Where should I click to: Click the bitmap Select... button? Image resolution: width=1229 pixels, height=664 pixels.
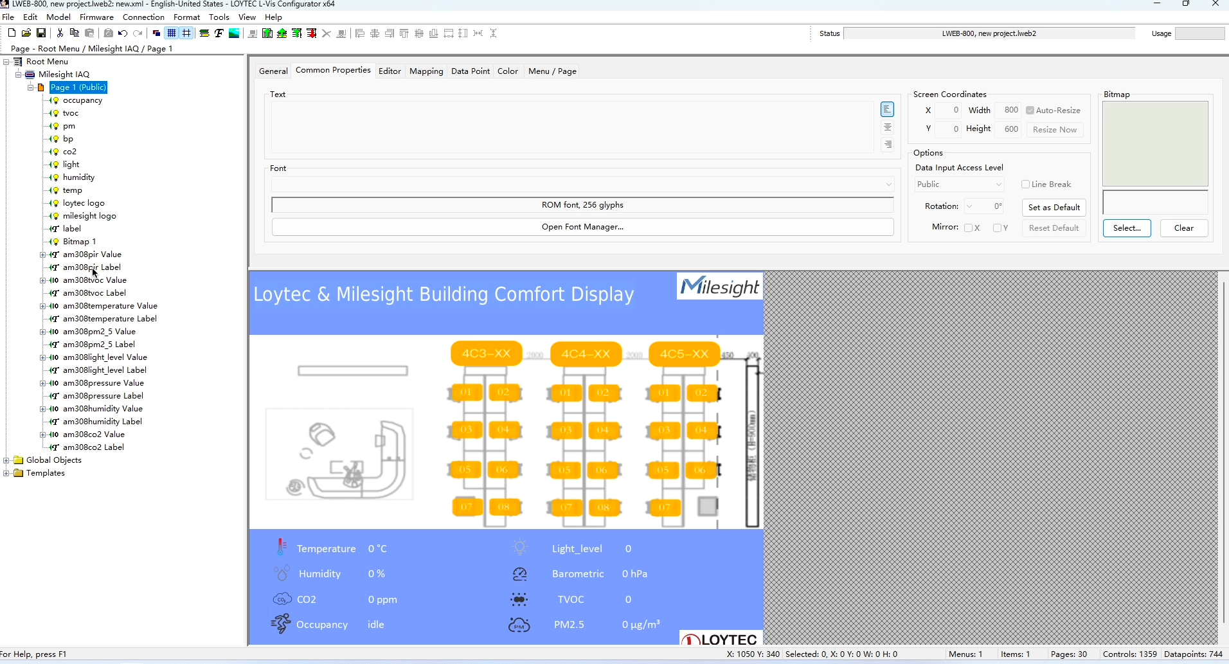[x=1127, y=228]
